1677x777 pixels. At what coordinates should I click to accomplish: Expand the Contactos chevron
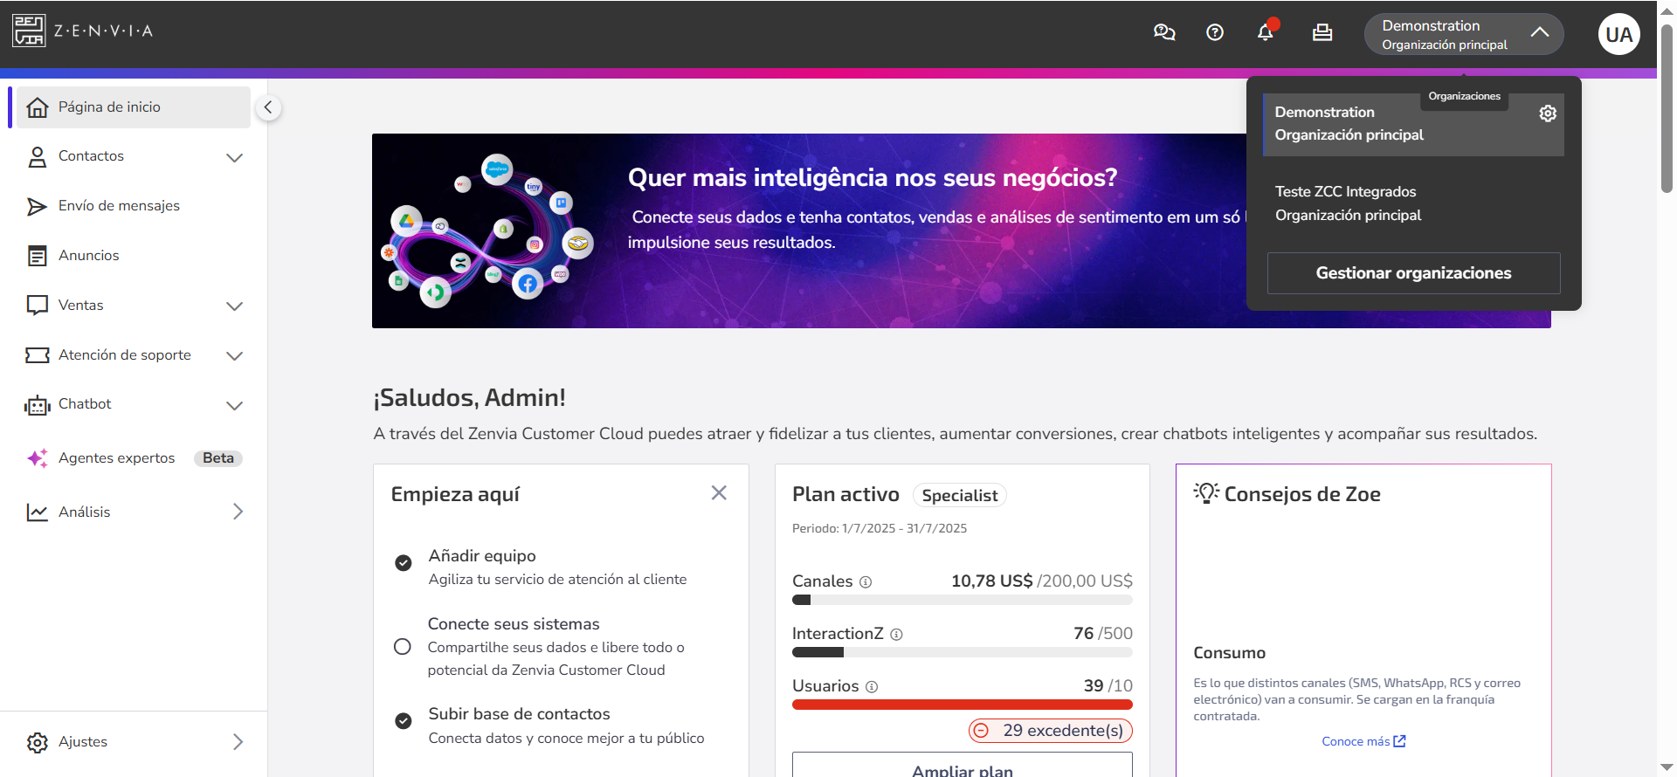point(234,158)
